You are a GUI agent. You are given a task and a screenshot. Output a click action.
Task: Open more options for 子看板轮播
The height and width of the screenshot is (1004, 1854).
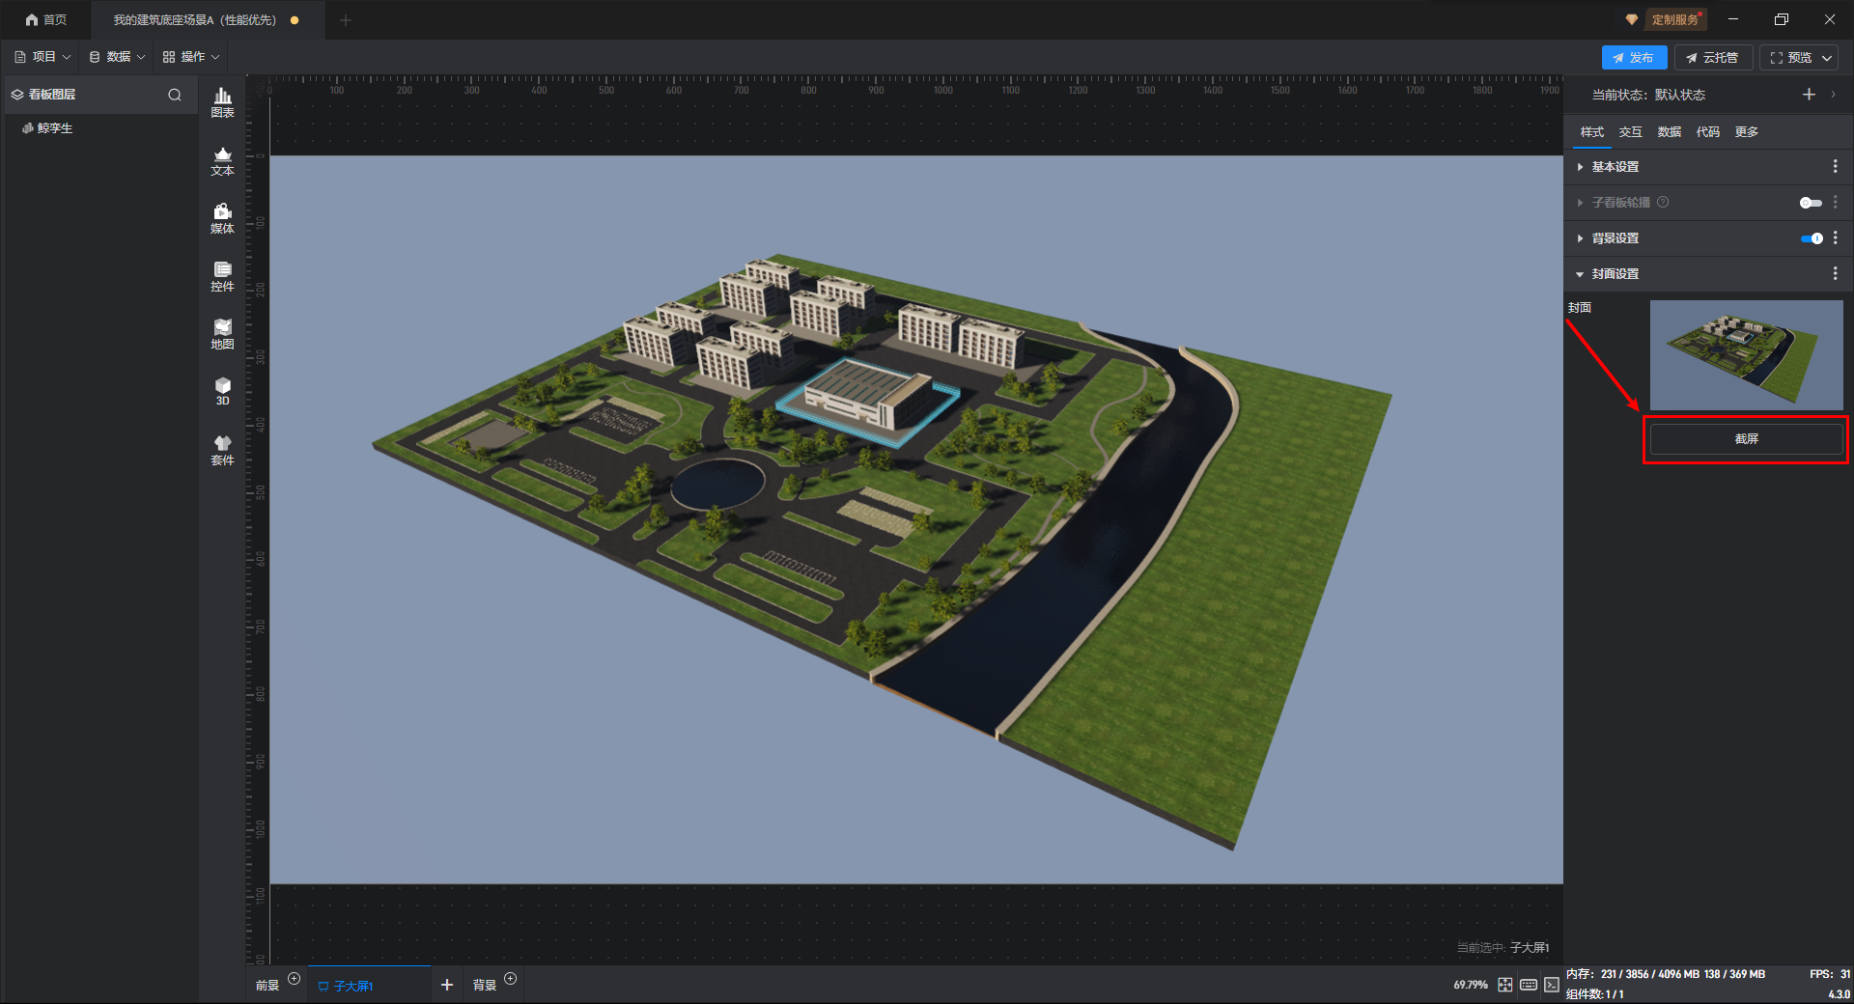(x=1836, y=203)
